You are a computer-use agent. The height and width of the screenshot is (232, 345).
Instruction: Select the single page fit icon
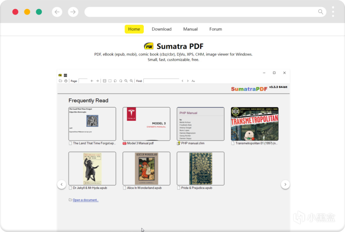110,81
